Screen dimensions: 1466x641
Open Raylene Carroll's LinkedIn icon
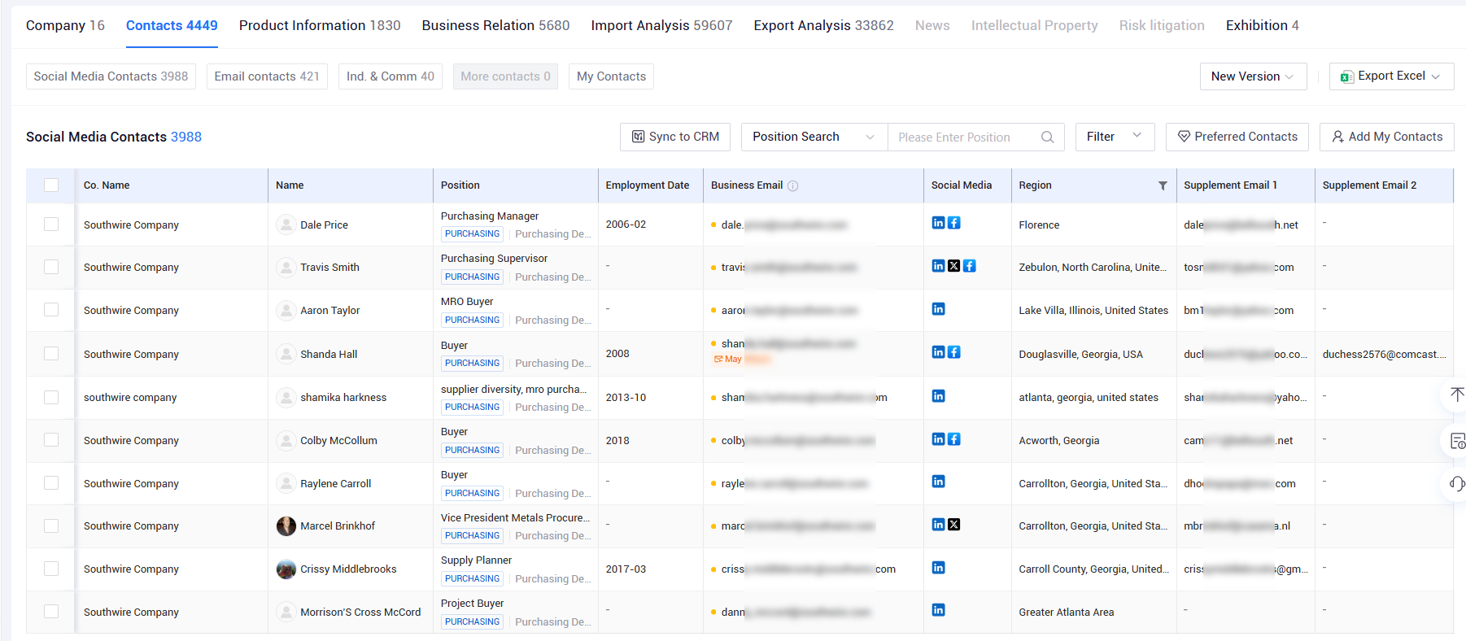[x=938, y=482]
